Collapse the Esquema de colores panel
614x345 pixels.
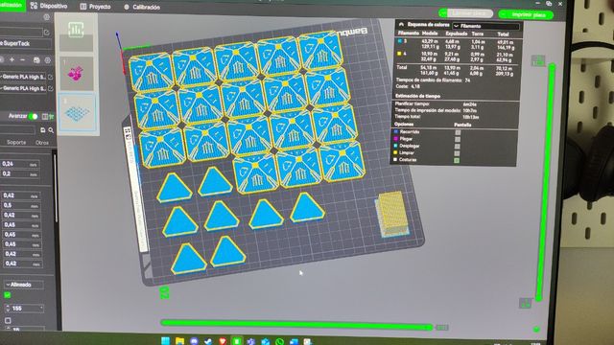click(x=401, y=24)
